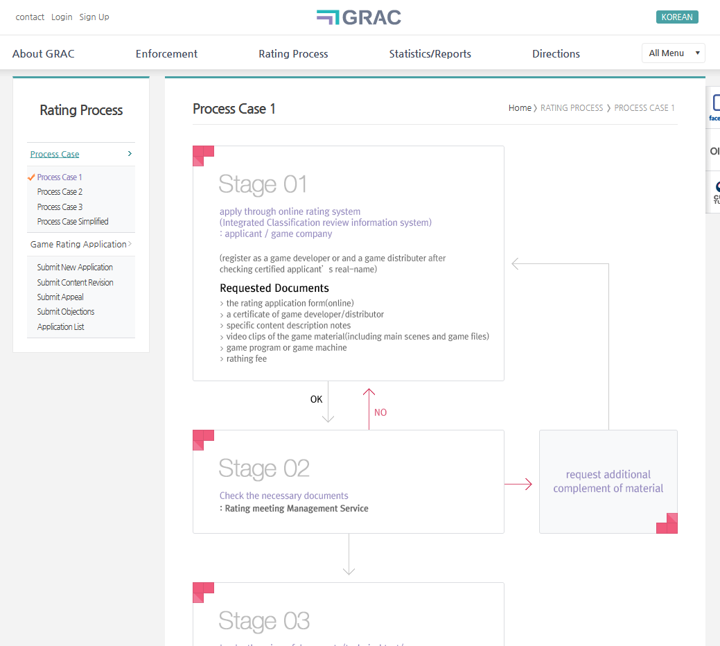This screenshot has width=720, height=646.
Task: Click the orange checkmark beside Process Case 1
Action: tap(31, 177)
